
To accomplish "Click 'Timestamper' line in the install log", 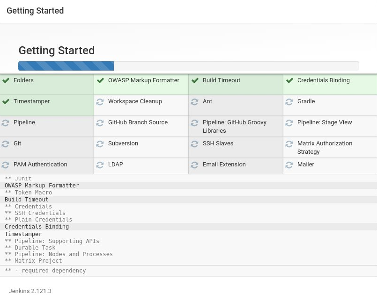I will coord(23,234).
